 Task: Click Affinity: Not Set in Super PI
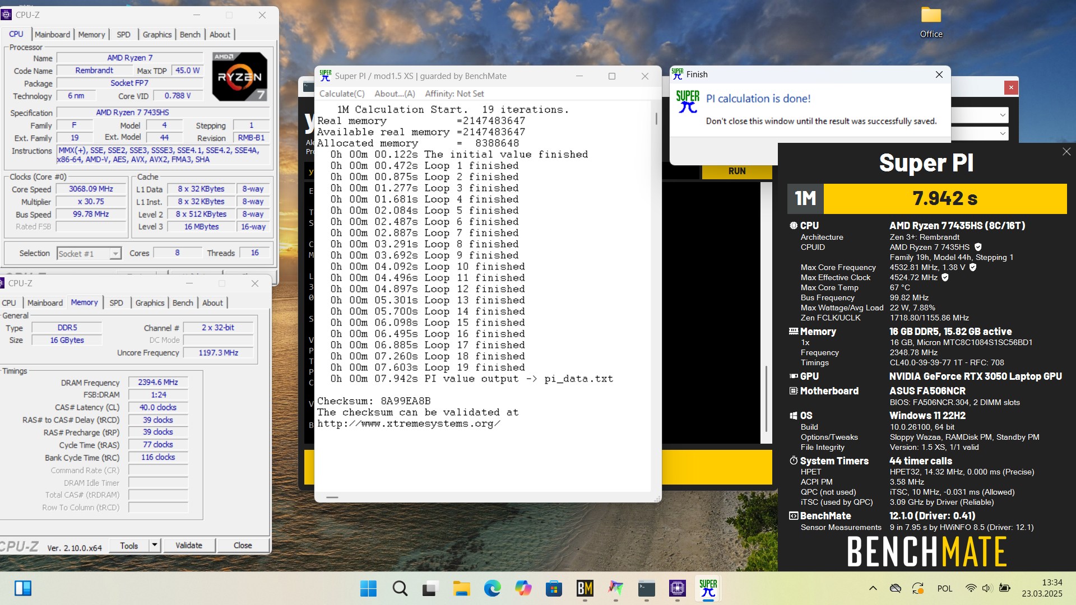[x=454, y=94]
